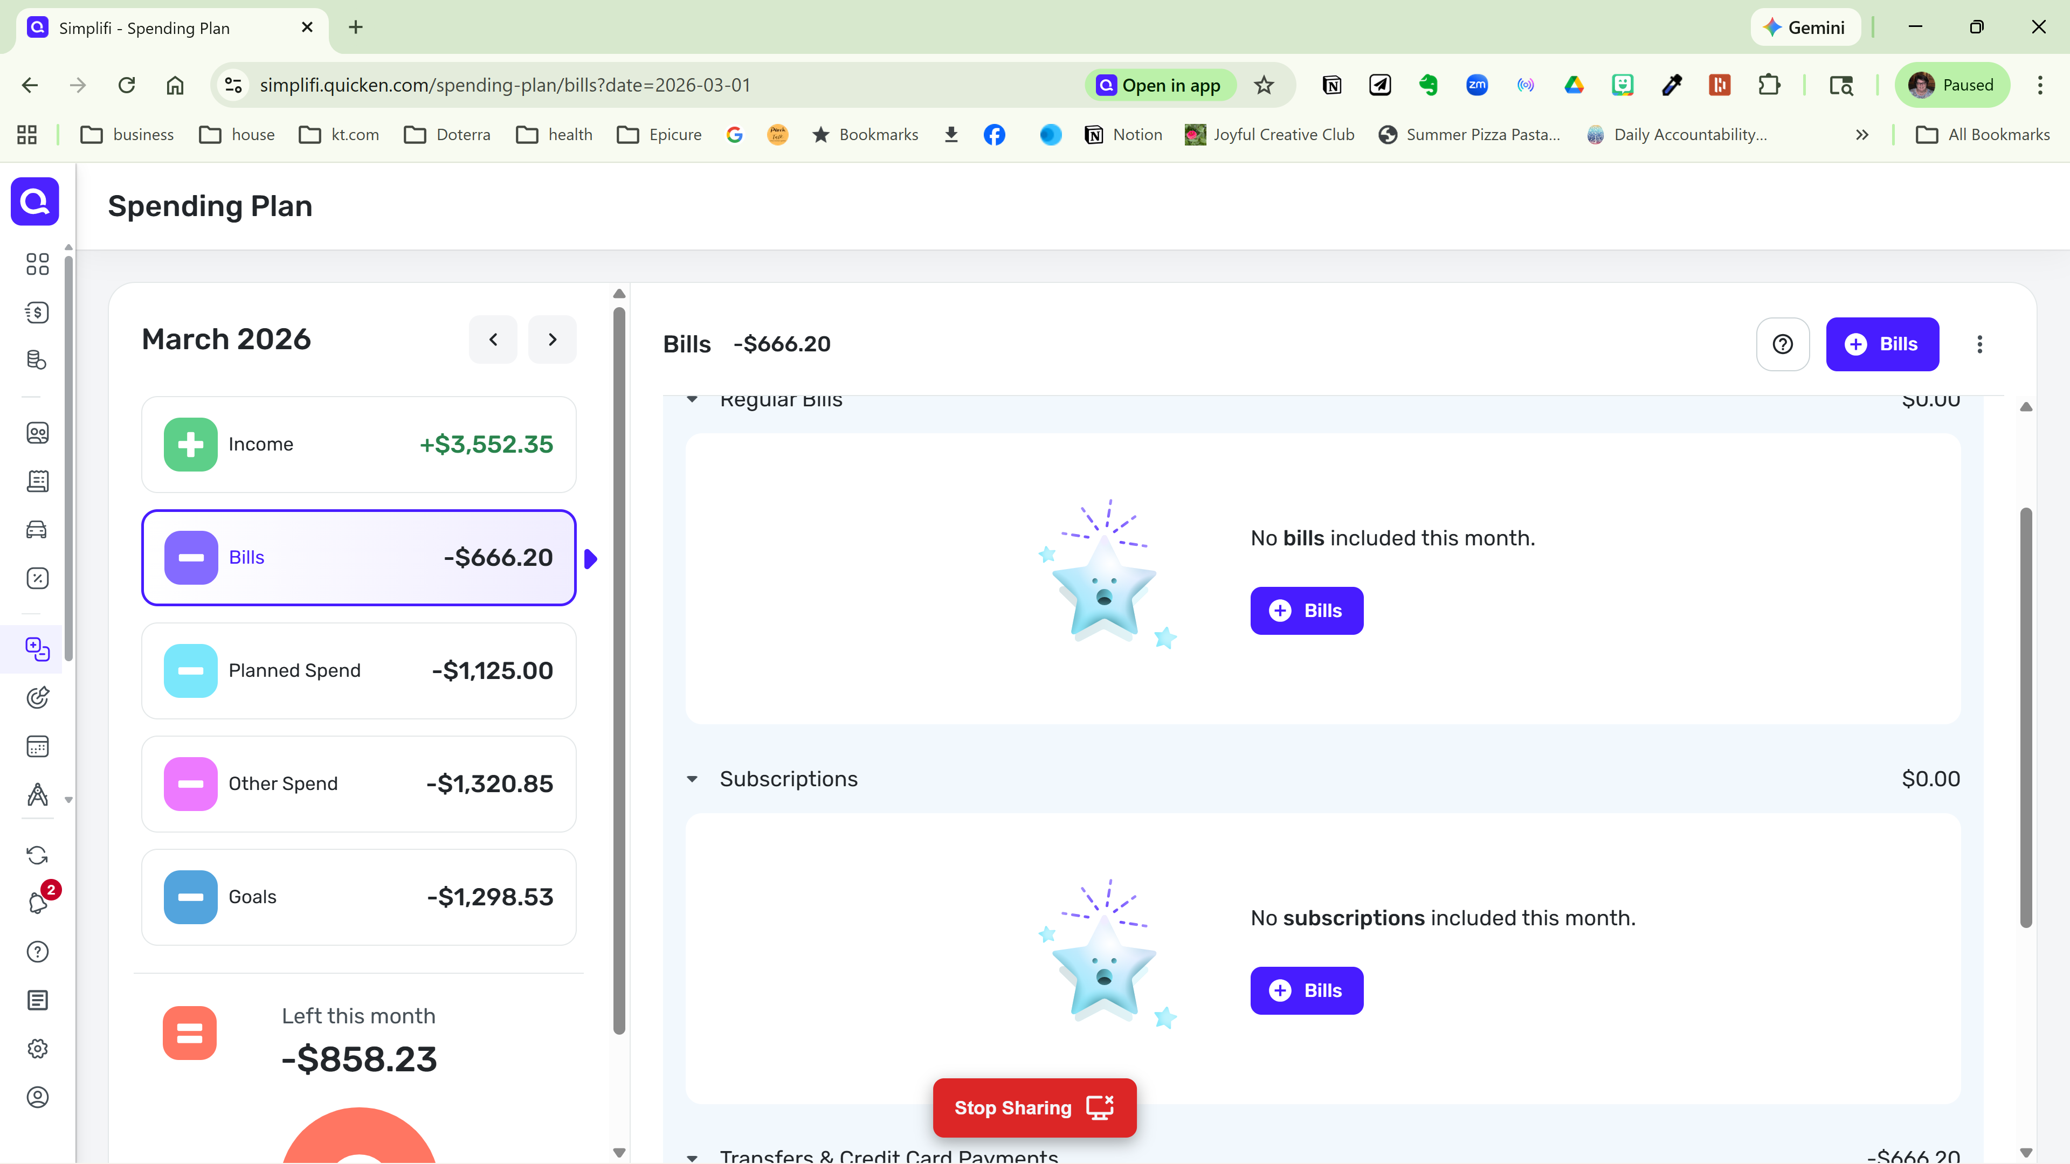The image size is (2070, 1164).
Task: Select the Income category card
Action: pyautogui.click(x=358, y=444)
